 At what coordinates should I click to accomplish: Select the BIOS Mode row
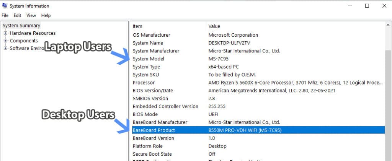click(x=258, y=114)
